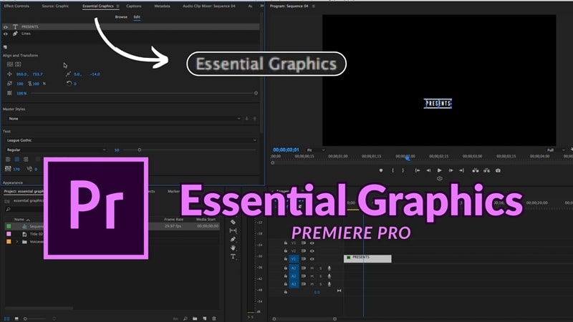The width and height of the screenshot is (573, 322).
Task: Click Go to Out point button
Action: 461,170
